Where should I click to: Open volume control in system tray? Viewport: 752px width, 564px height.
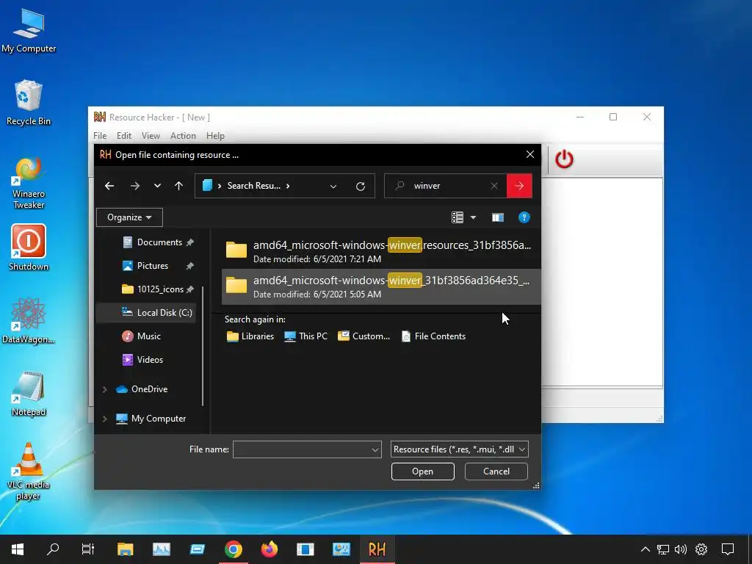click(681, 549)
